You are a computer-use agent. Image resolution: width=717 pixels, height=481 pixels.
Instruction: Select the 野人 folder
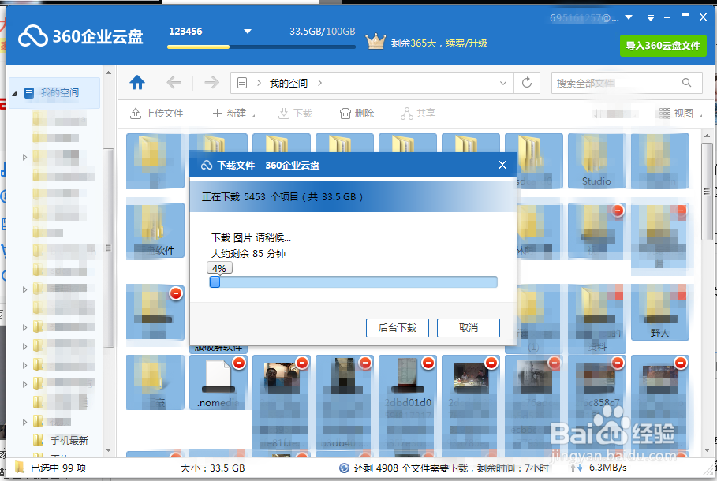click(x=660, y=312)
